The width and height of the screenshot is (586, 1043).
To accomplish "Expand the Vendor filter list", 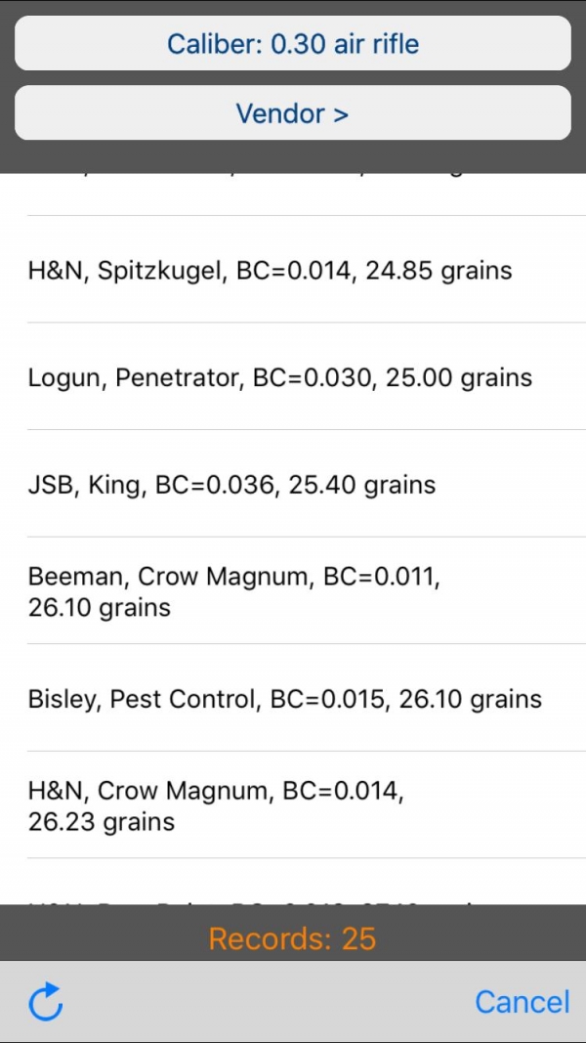I will pyautogui.click(x=293, y=112).
